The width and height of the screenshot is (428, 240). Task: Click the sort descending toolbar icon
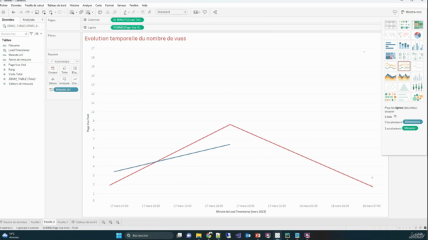coord(114,12)
